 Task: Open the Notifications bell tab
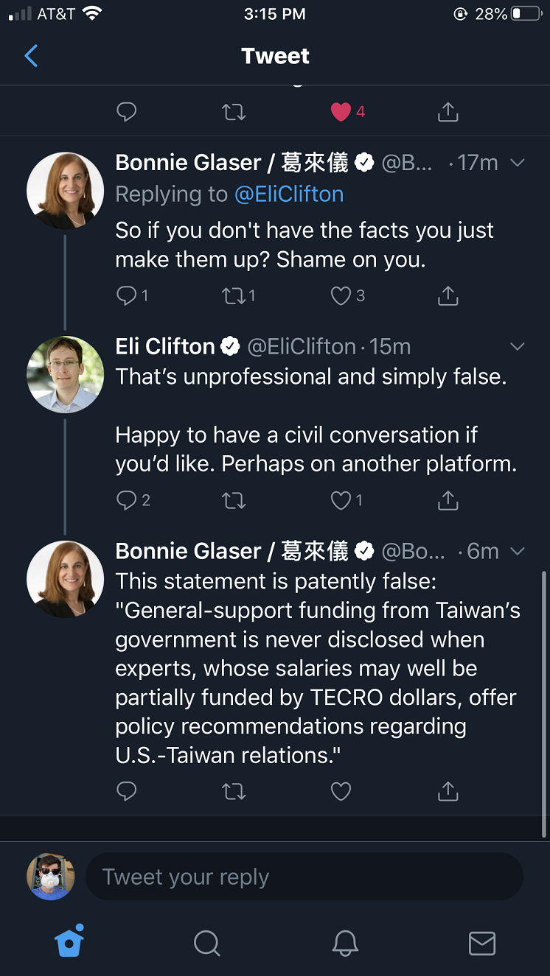click(x=344, y=943)
